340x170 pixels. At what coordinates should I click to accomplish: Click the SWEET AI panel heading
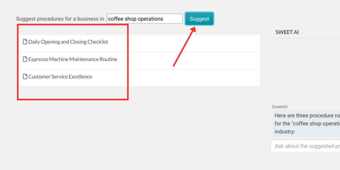[287, 32]
